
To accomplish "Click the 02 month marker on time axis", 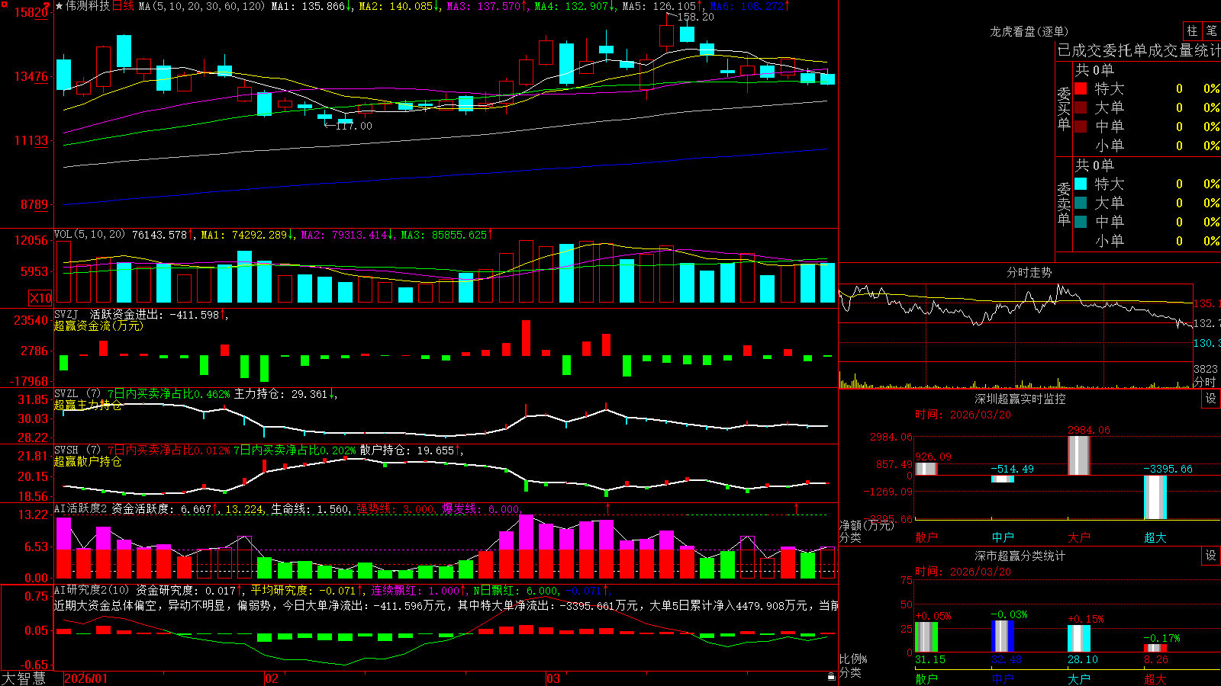I will [x=271, y=678].
